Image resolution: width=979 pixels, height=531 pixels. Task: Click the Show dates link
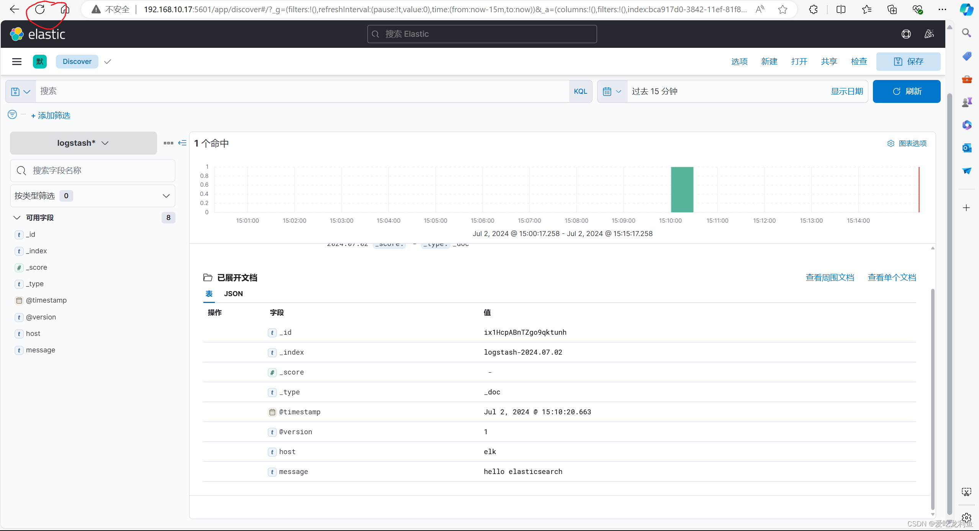click(846, 91)
